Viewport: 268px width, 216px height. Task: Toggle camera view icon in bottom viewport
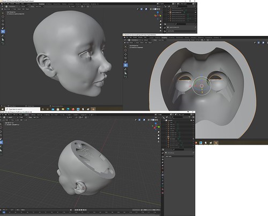[158, 139]
